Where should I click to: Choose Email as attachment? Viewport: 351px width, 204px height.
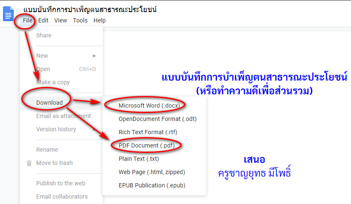pos(64,116)
